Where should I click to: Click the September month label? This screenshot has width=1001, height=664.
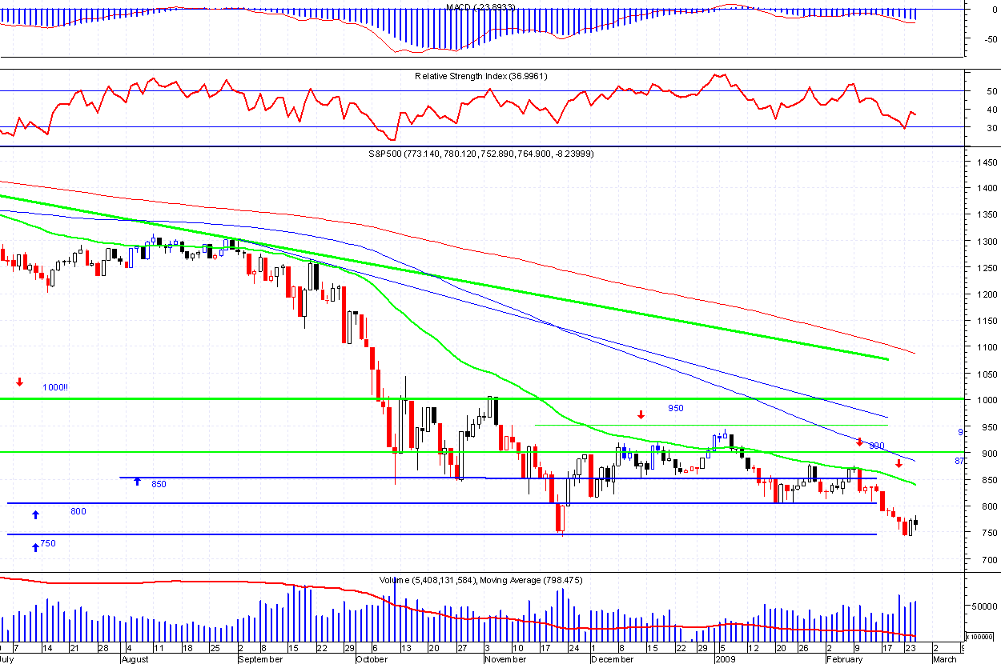coord(260,660)
